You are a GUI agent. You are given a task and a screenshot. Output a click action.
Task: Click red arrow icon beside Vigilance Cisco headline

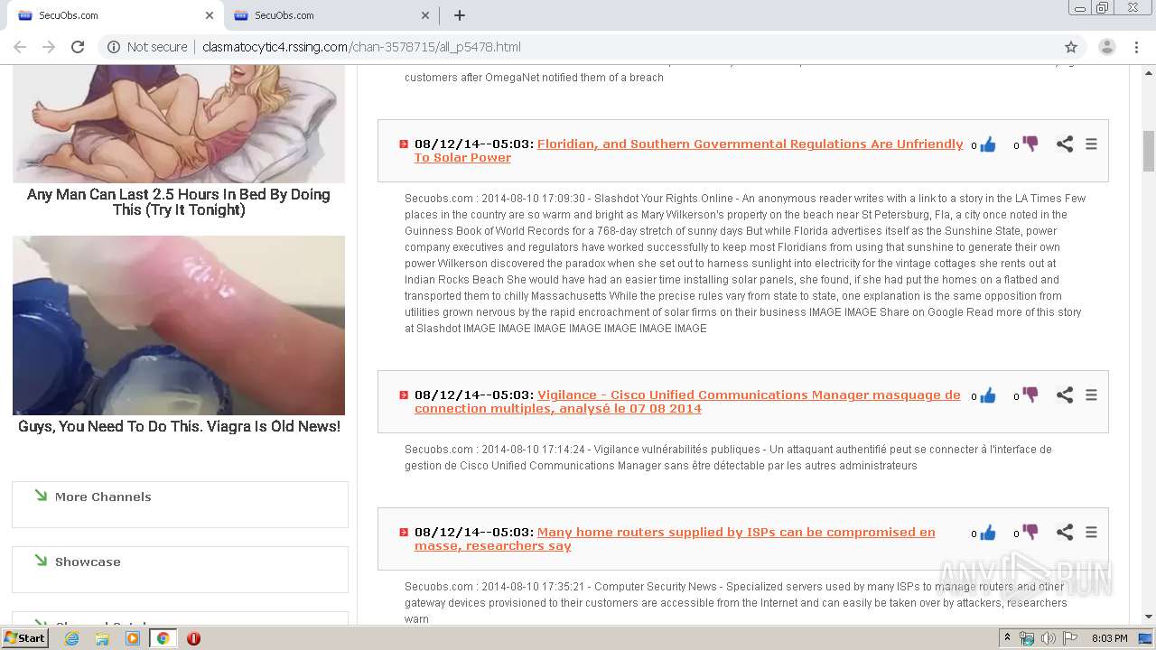pyautogui.click(x=404, y=395)
